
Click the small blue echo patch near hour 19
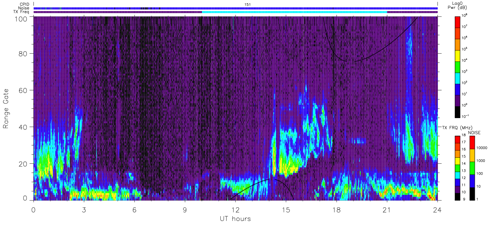point(357,141)
